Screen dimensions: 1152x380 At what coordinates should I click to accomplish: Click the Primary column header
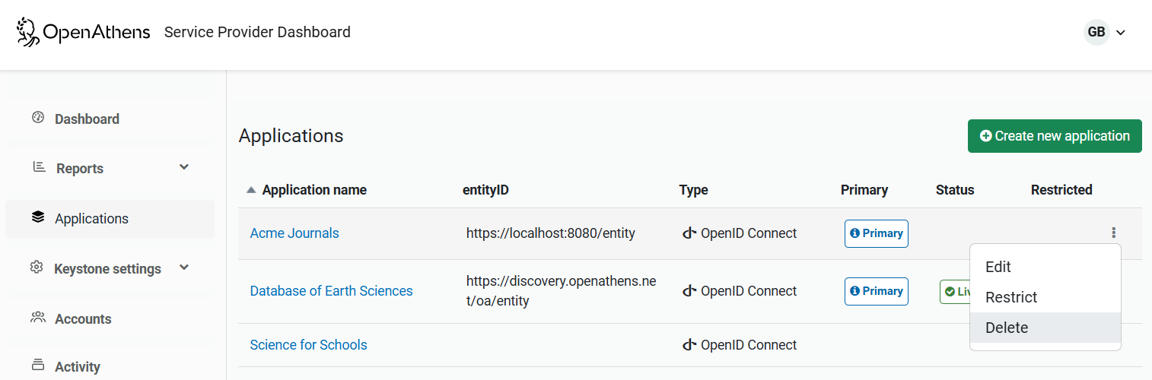pyautogui.click(x=864, y=190)
